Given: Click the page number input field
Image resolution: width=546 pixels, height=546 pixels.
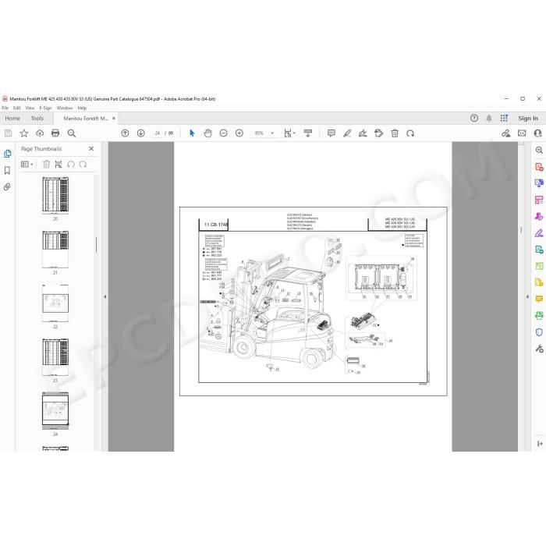Looking at the screenshot, I should [158, 133].
